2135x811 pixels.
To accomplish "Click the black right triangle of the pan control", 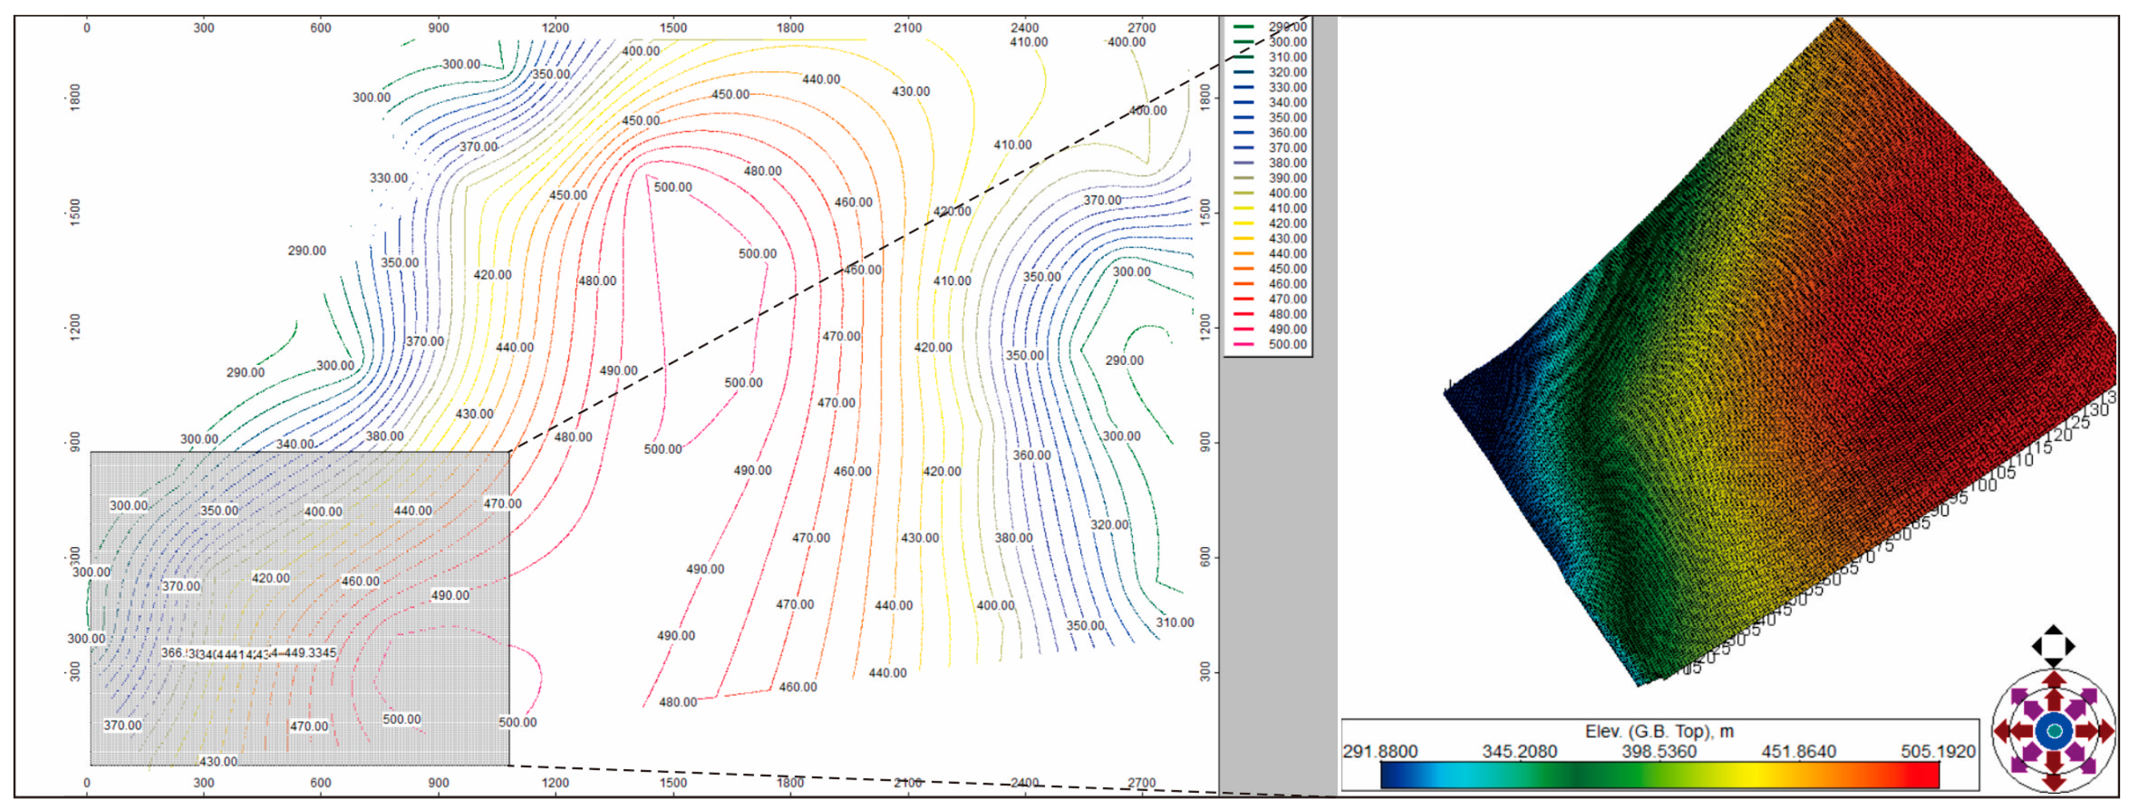I will coord(2071,646).
